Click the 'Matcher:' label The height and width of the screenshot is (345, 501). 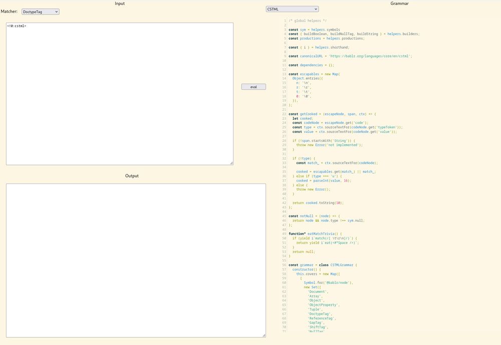click(x=9, y=12)
